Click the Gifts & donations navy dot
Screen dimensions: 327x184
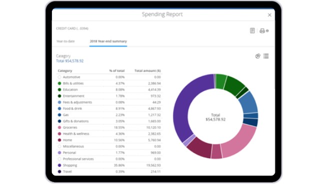tap(59, 121)
